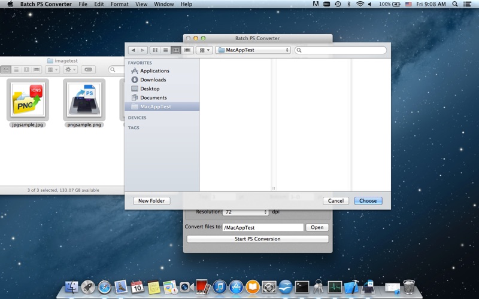Click the Convert files to path field
This screenshot has width=479, height=299.
(263, 227)
